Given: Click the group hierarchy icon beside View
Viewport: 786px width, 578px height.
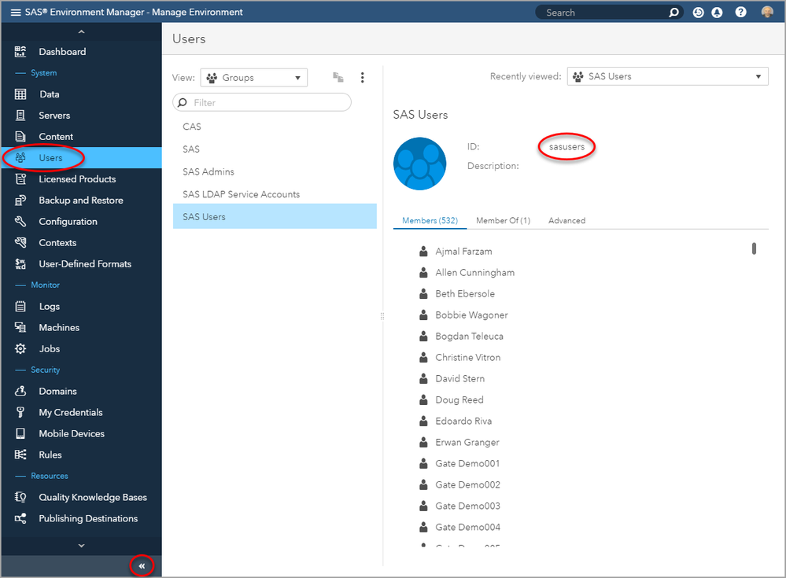Looking at the screenshot, I should tap(338, 77).
